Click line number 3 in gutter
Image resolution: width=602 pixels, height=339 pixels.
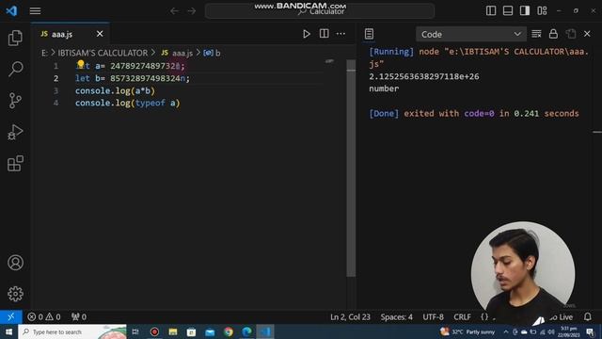56,90
